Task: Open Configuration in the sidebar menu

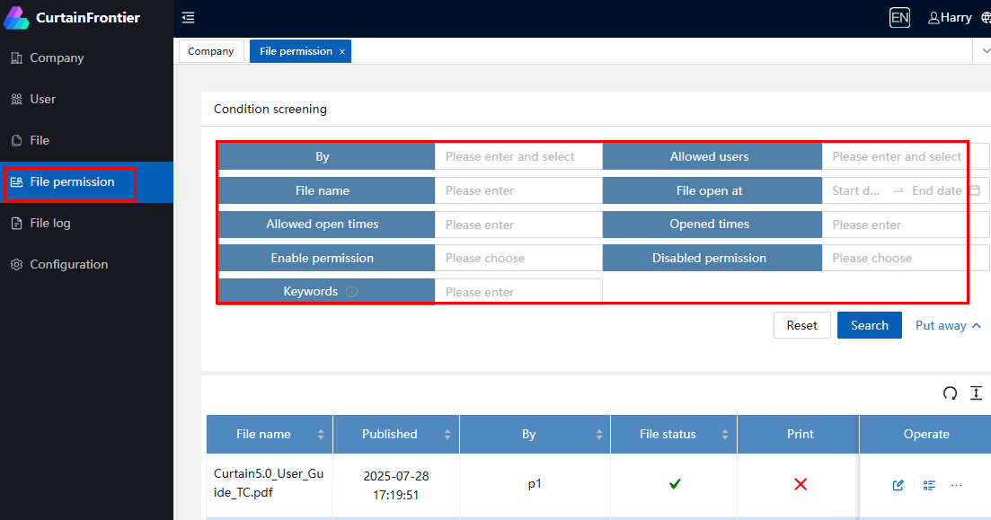Action: (86, 265)
